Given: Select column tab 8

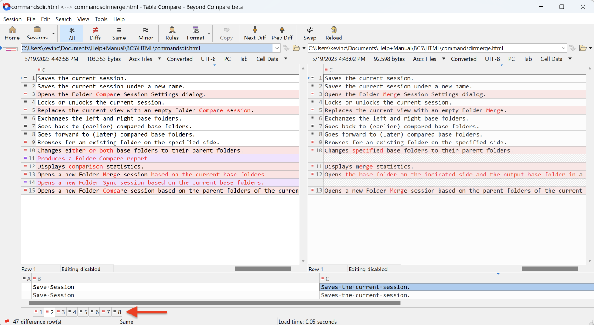Looking at the screenshot, I should pos(117,312).
